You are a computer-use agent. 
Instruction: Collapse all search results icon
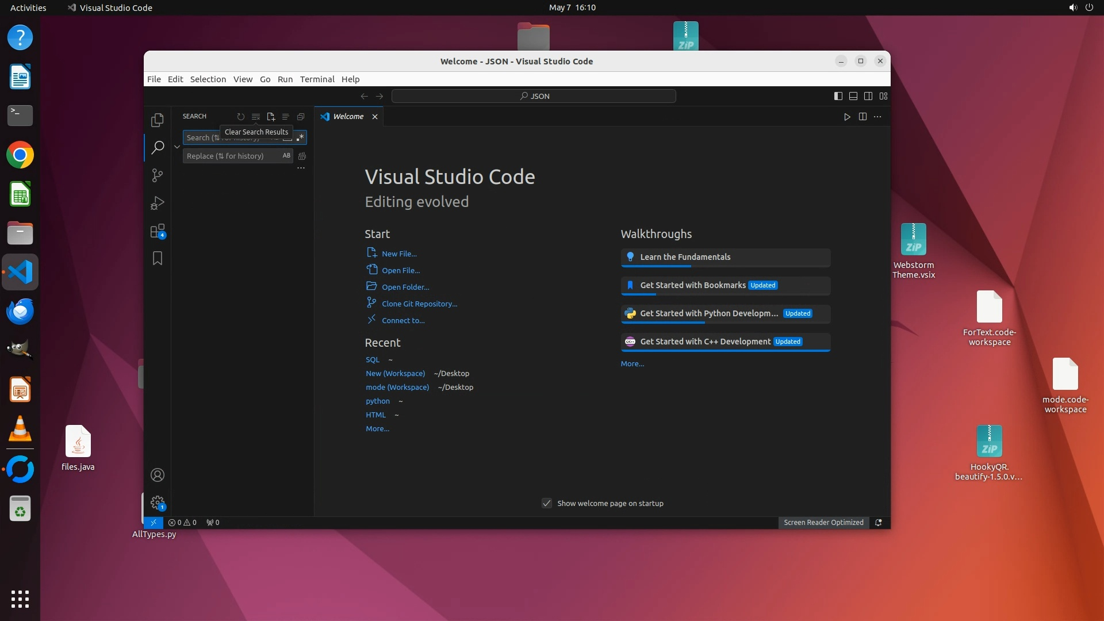(x=301, y=117)
